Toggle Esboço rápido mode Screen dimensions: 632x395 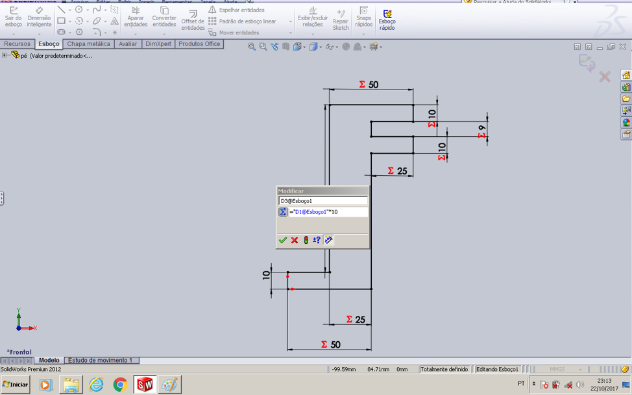[387, 19]
